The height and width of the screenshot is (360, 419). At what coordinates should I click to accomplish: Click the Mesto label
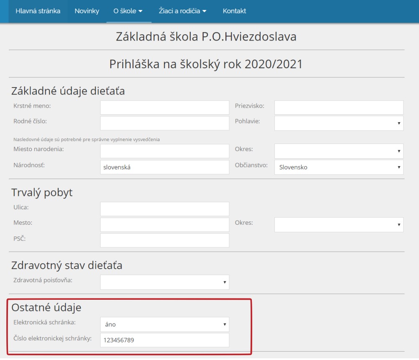(x=23, y=223)
